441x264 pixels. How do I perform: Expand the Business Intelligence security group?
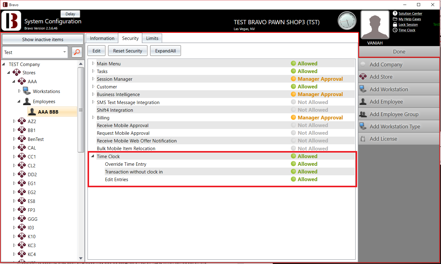coord(93,94)
